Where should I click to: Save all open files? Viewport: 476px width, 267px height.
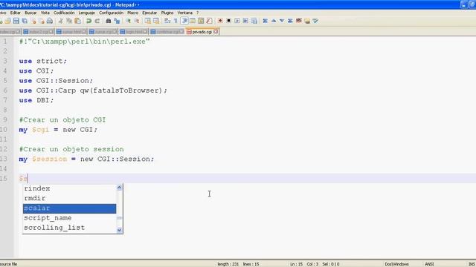25,21
